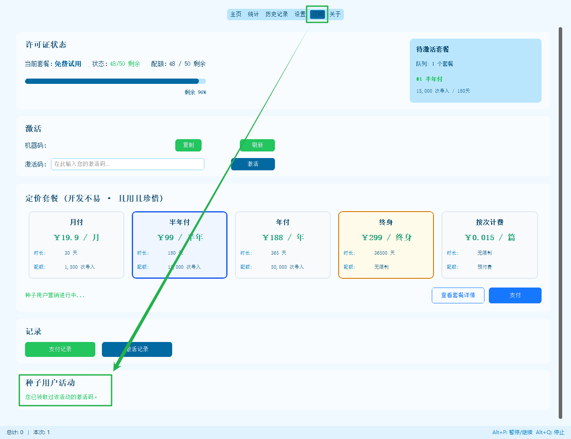
Task: Click the green 复制 button
Action: tap(188, 145)
